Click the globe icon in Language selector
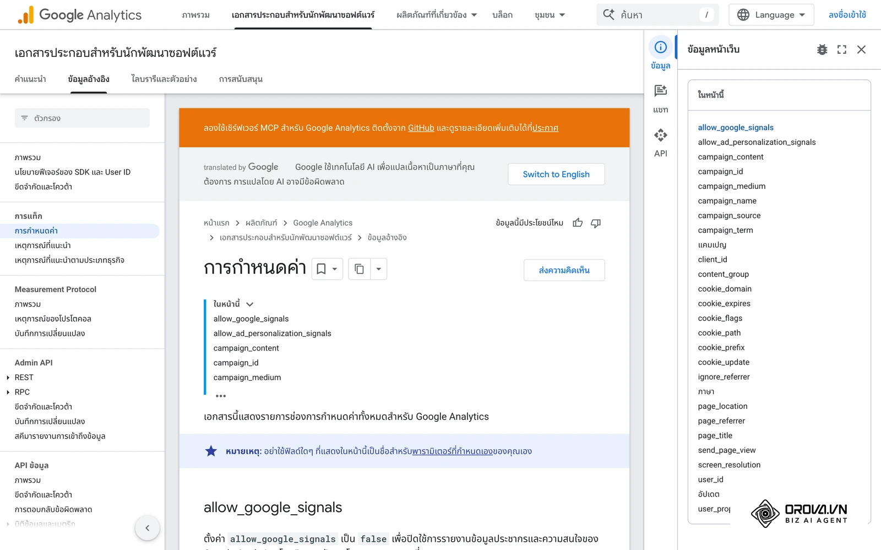This screenshot has width=881, height=550. [x=743, y=15]
